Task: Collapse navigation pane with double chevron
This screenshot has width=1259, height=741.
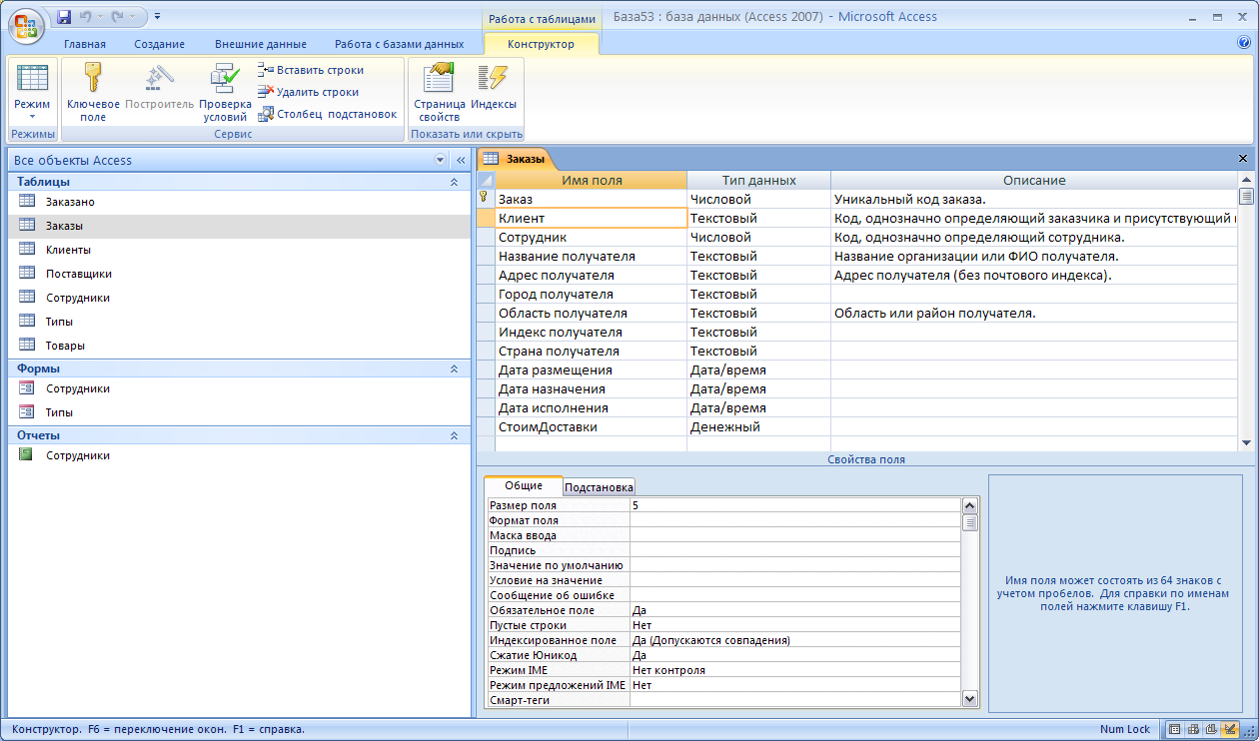Action: (x=461, y=160)
